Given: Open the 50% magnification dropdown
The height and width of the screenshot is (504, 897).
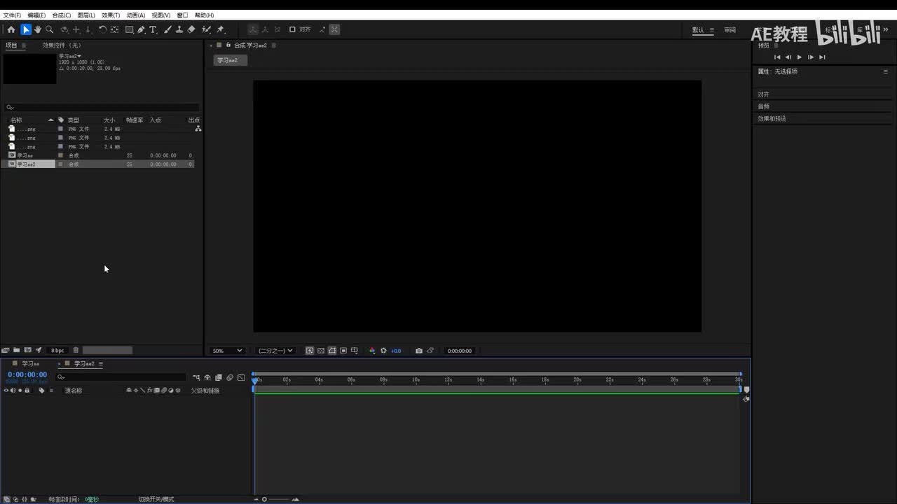Looking at the screenshot, I should point(228,351).
